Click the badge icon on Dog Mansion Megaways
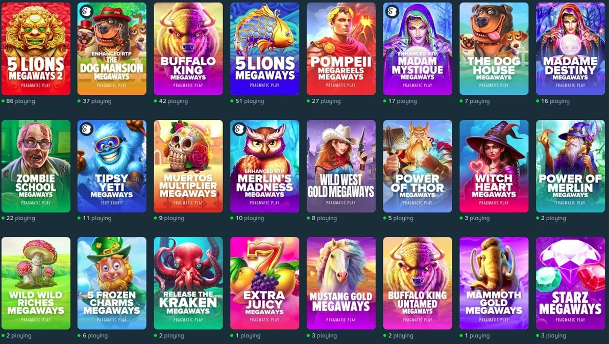This screenshot has width=609, height=344. (x=86, y=12)
